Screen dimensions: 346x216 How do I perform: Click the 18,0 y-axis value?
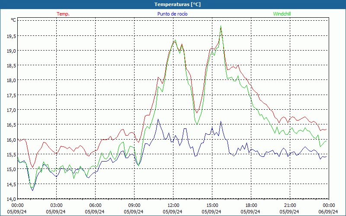click(x=12, y=80)
